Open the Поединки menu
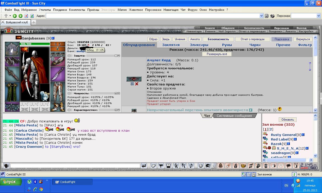 click(x=60, y=10)
